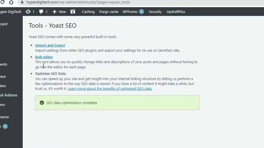Go to browser home page icon
Screen dimensions: 264x148
11,2
